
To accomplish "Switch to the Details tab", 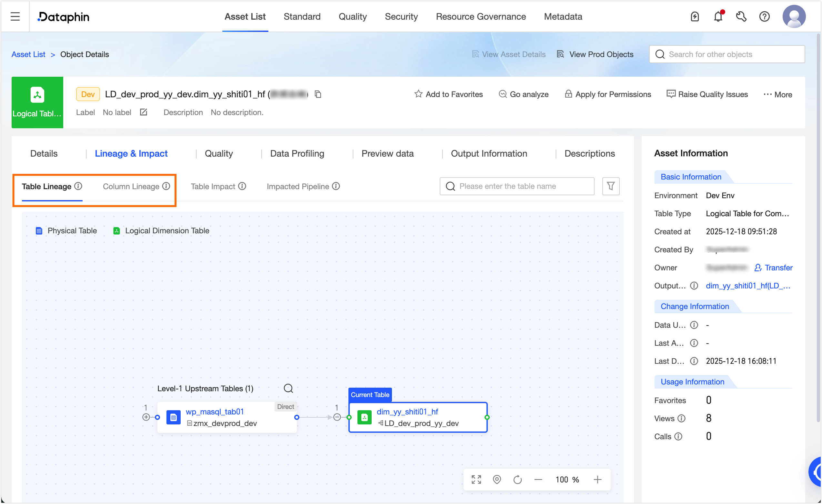I will tap(44, 153).
